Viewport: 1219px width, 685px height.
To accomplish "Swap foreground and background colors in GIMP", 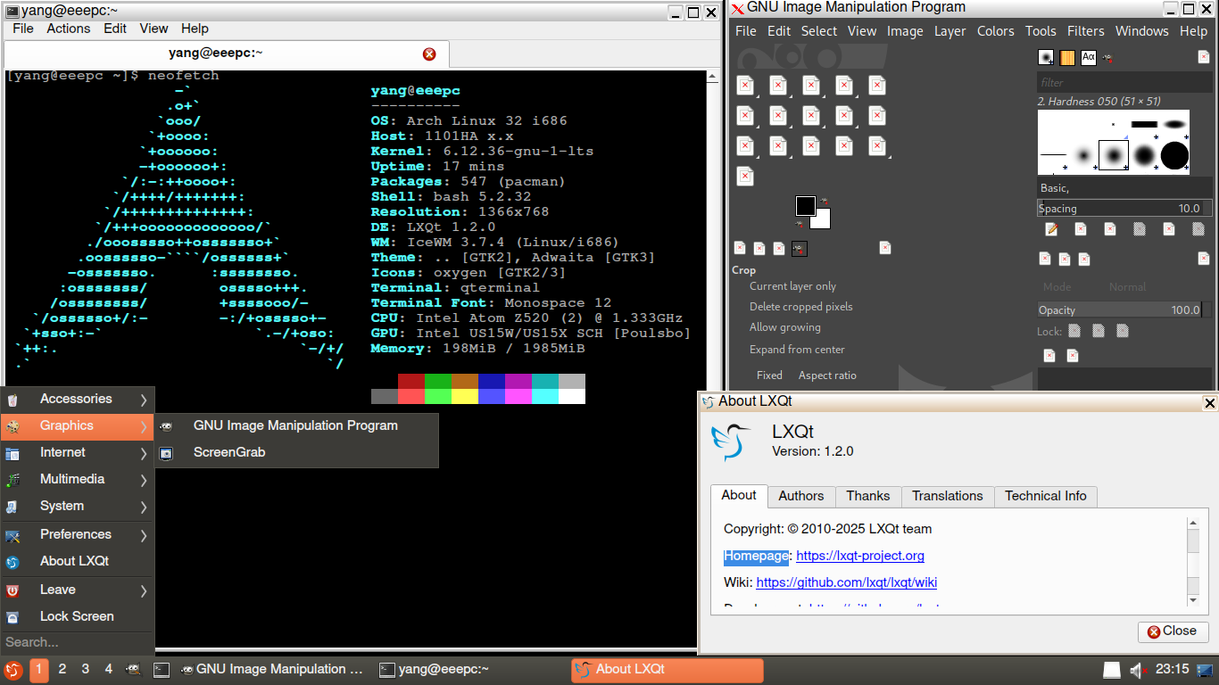I will coord(824,201).
